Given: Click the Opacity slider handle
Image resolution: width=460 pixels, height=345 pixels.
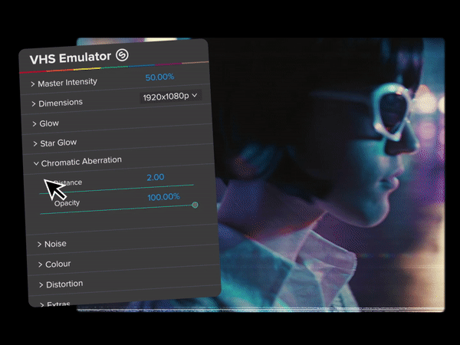Looking at the screenshot, I should [x=195, y=205].
